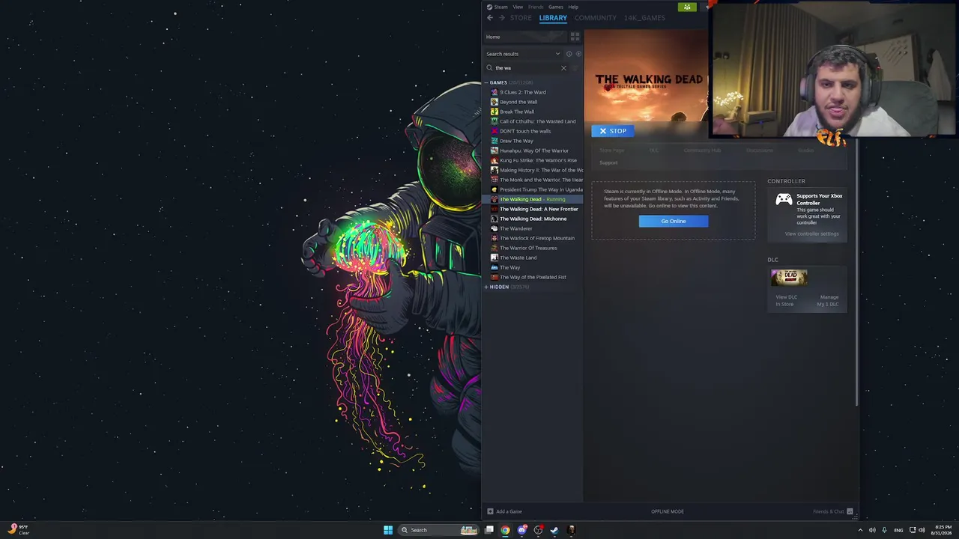Collapse the GAMES category

[x=486, y=82]
